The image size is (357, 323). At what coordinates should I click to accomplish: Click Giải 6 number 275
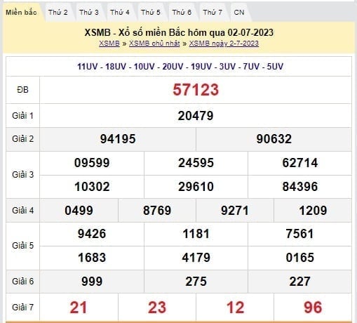(196, 282)
